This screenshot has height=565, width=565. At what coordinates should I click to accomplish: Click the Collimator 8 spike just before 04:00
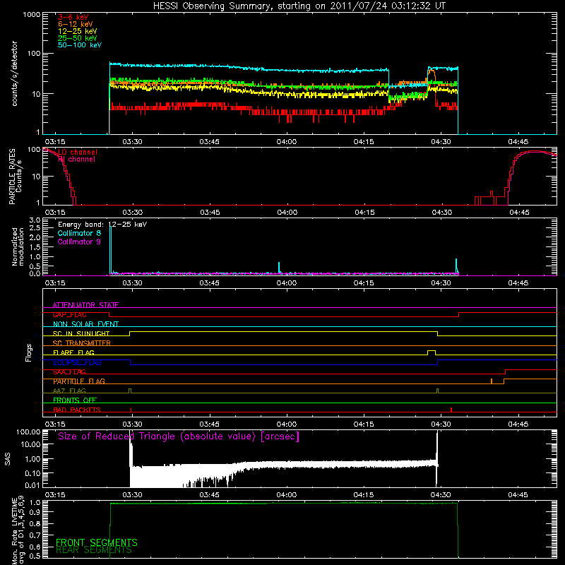279,268
